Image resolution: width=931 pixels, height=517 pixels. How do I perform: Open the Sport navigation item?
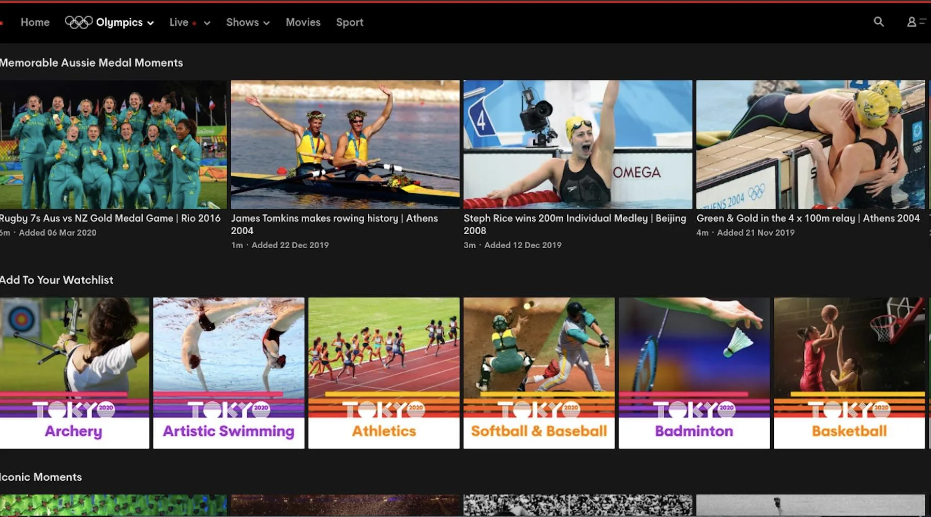pyautogui.click(x=350, y=22)
